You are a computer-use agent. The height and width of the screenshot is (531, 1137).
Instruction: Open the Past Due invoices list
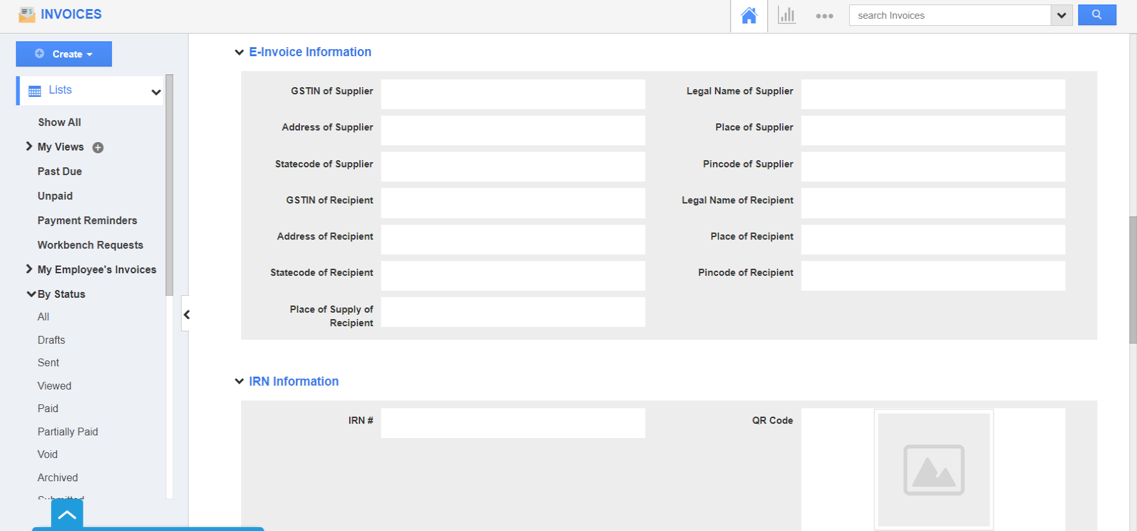click(x=59, y=171)
